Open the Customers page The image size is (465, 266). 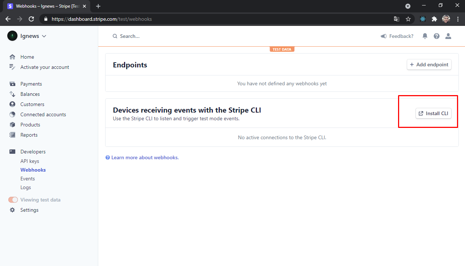pyautogui.click(x=32, y=104)
